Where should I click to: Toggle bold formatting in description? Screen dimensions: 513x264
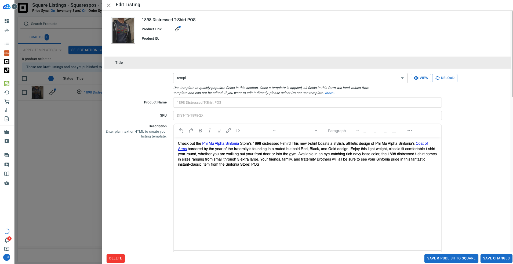coord(200,131)
